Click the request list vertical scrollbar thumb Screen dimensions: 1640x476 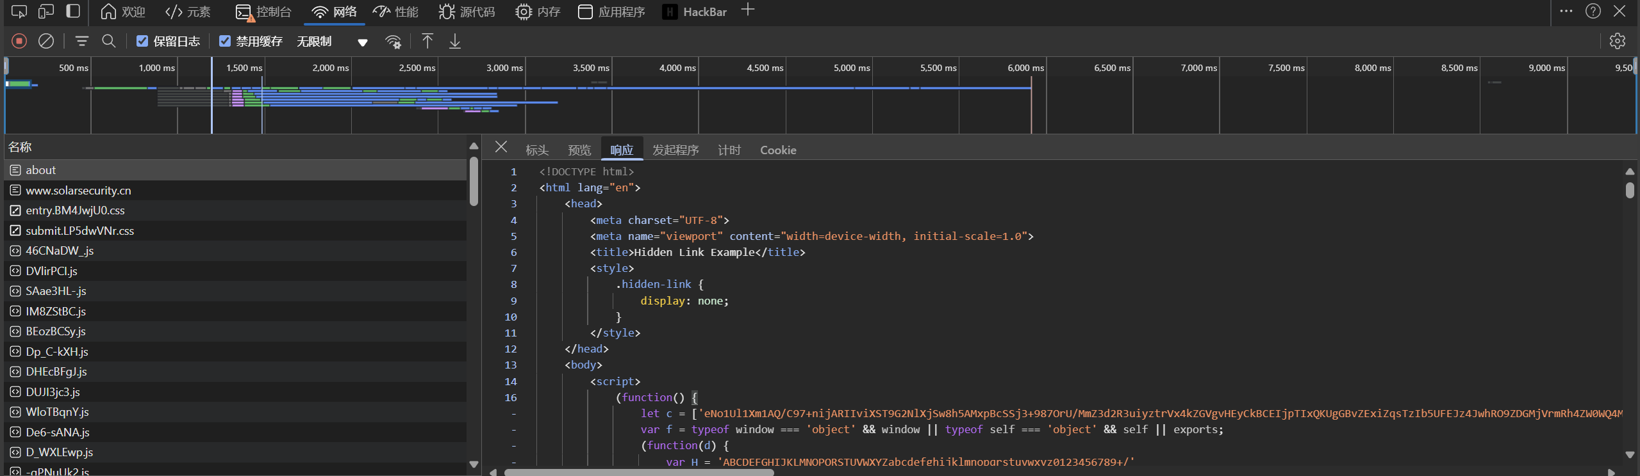(x=474, y=182)
